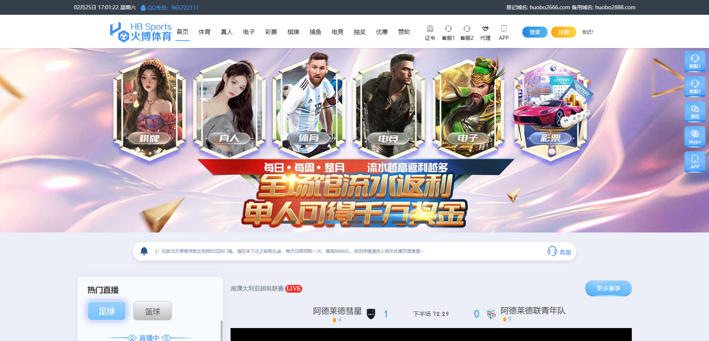
Task: Click the bell icon in the announcement bar
Action: pos(144,251)
